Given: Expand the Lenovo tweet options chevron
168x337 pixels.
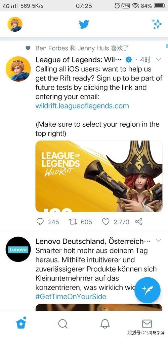Looking at the screenshot, I should (x=159, y=240).
